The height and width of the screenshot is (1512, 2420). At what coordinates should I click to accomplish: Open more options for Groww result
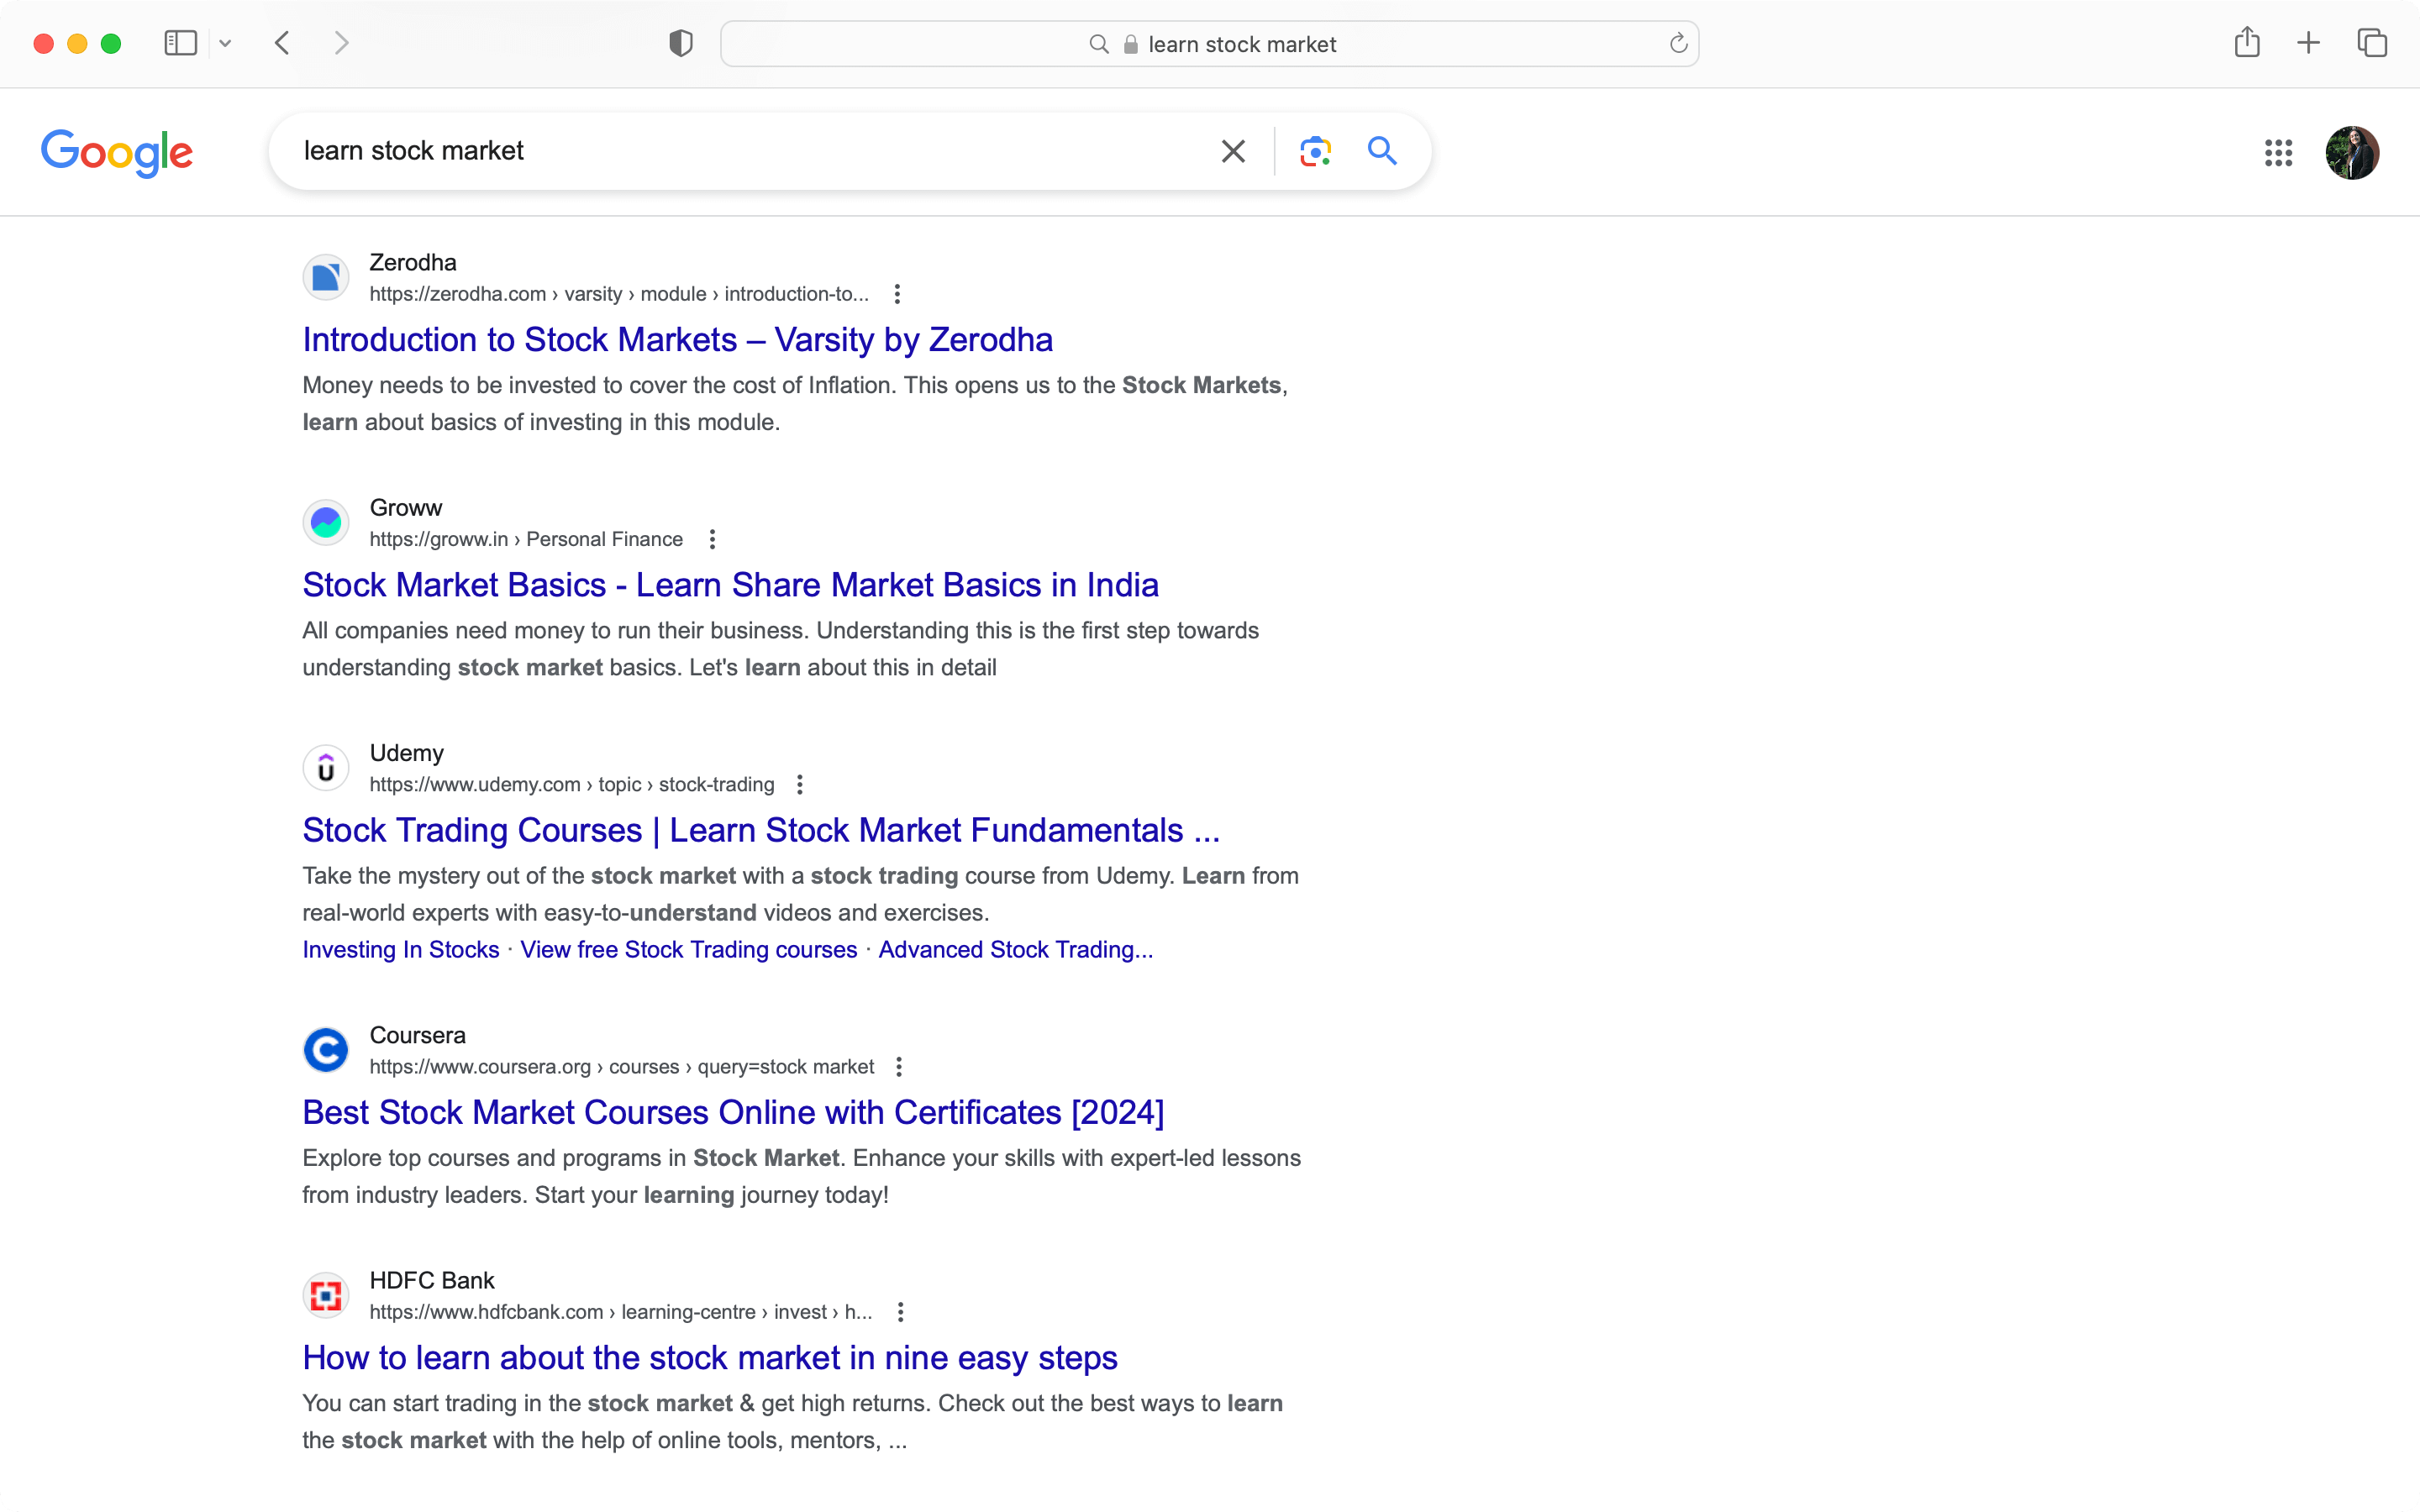(x=712, y=539)
